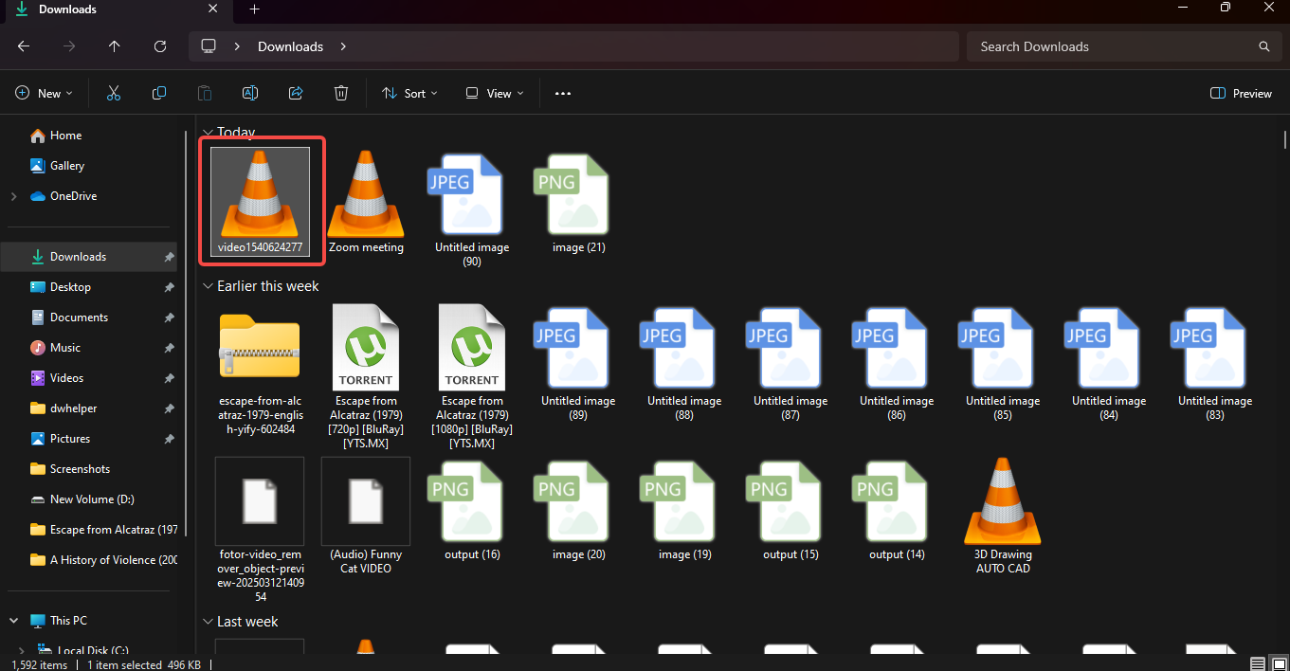Click the Cut icon in the toolbar

[114, 93]
